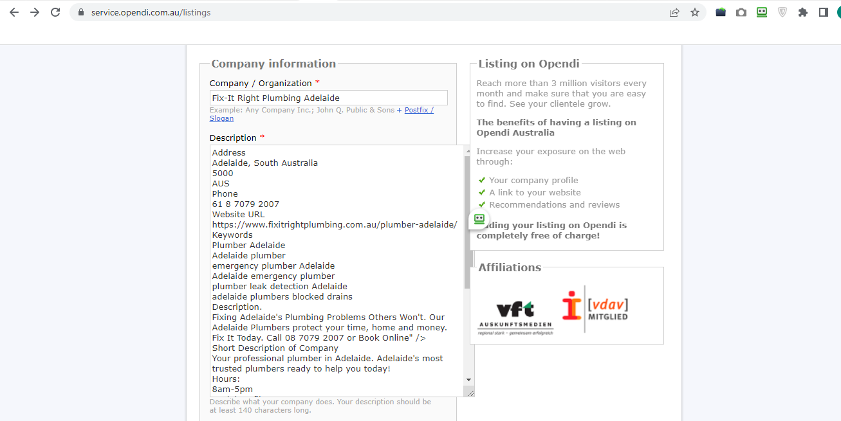Viewport: 841px width, 421px height.
Task: Reload the current page
Action: [x=55, y=12]
